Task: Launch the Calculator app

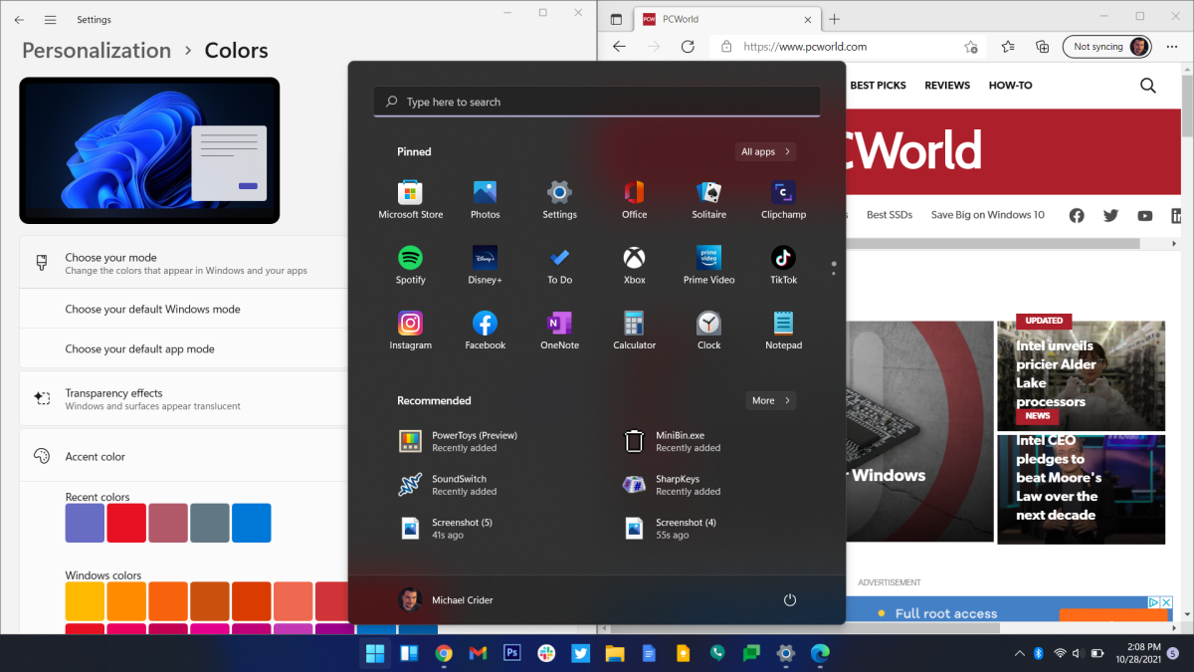Action: coord(634,332)
